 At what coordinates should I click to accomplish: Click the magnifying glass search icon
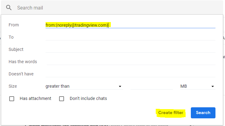pos(9,8)
